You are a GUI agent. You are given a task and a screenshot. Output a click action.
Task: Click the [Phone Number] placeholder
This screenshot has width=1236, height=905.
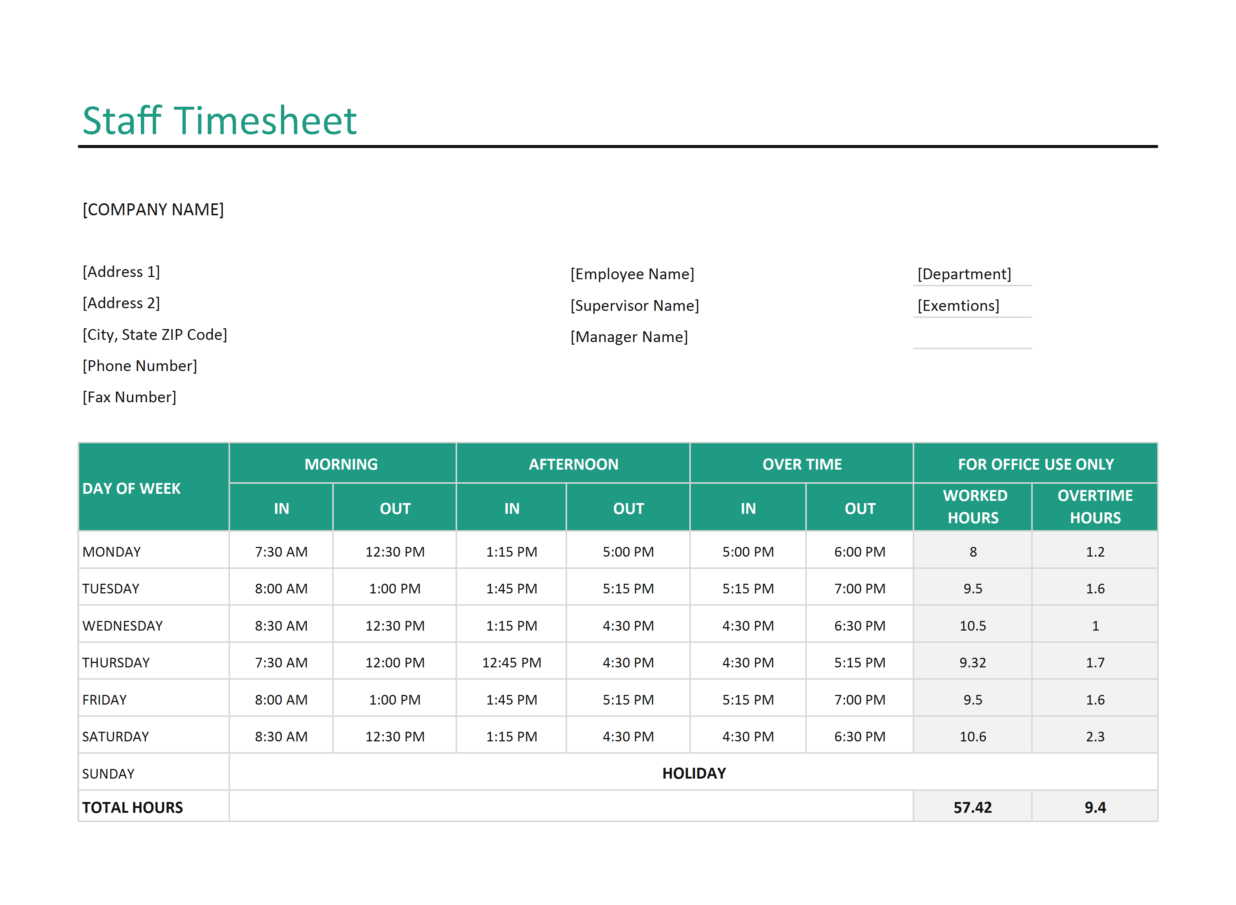point(140,366)
